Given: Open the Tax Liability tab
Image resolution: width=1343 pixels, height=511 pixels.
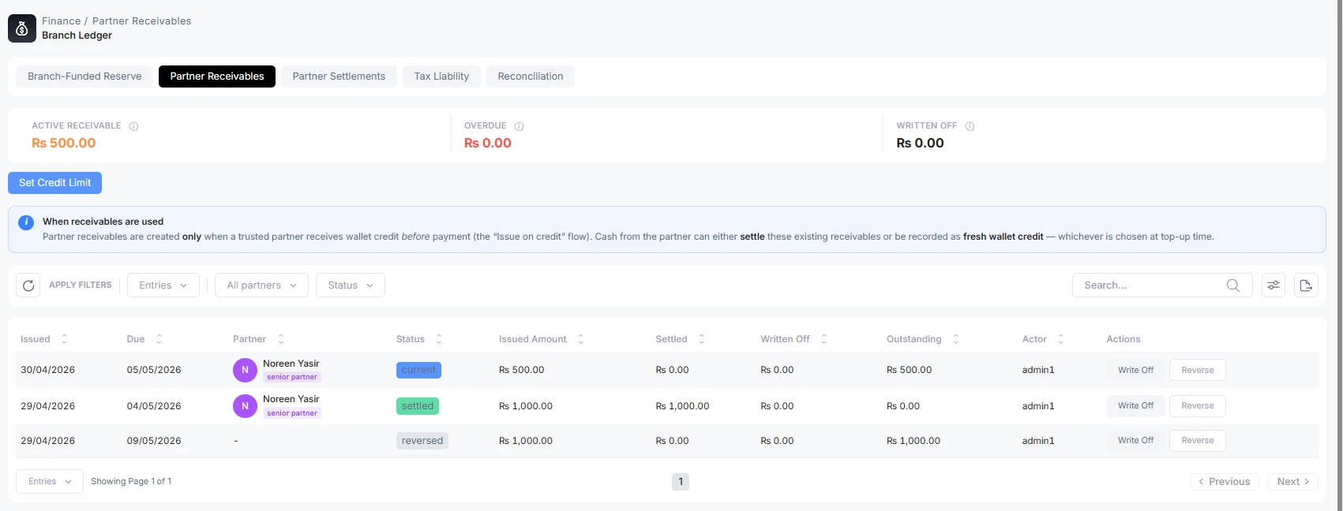Looking at the screenshot, I should 441,76.
